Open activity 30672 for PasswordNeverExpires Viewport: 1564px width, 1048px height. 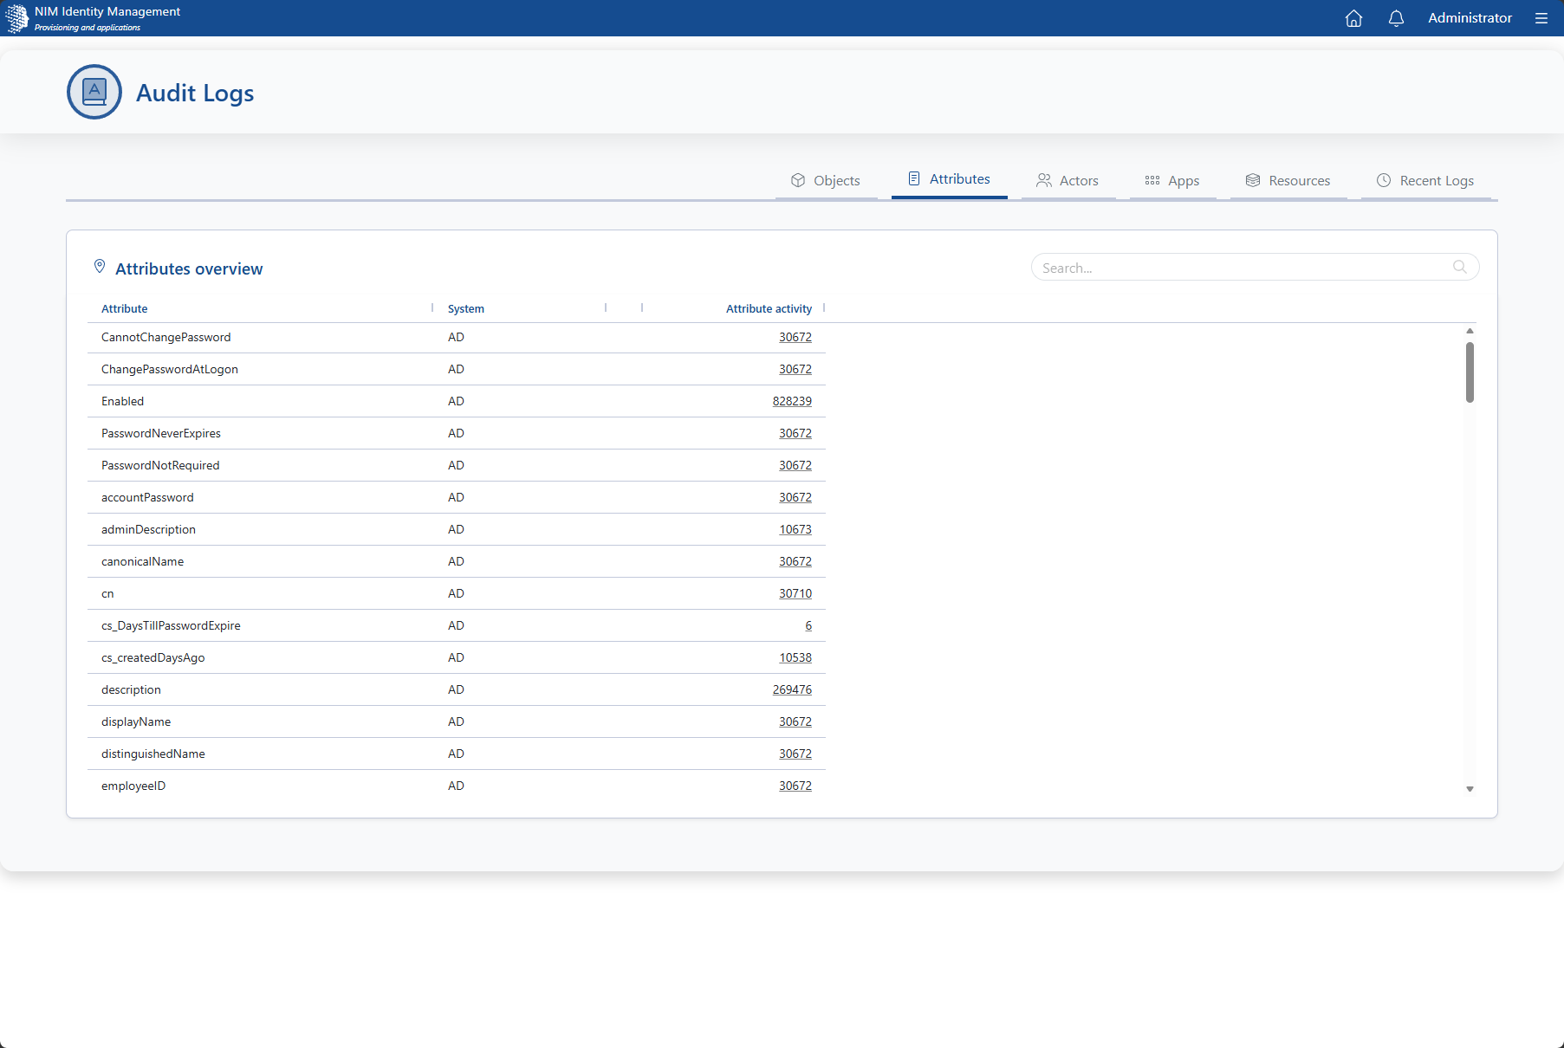point(795,433)
